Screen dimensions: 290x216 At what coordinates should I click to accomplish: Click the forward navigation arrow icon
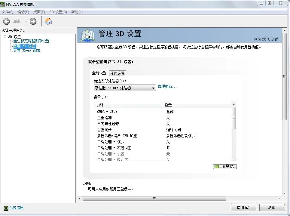coord(33,21)
